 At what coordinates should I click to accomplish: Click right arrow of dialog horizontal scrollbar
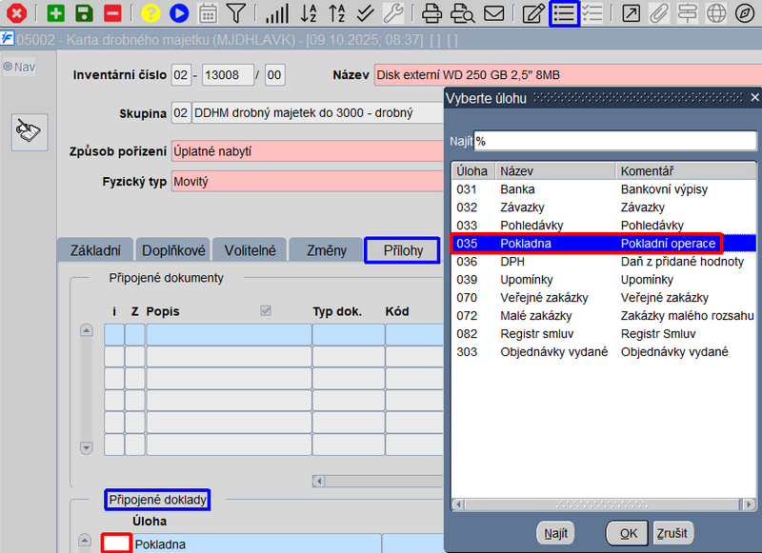pyautogui.click(x=750, y=504)
